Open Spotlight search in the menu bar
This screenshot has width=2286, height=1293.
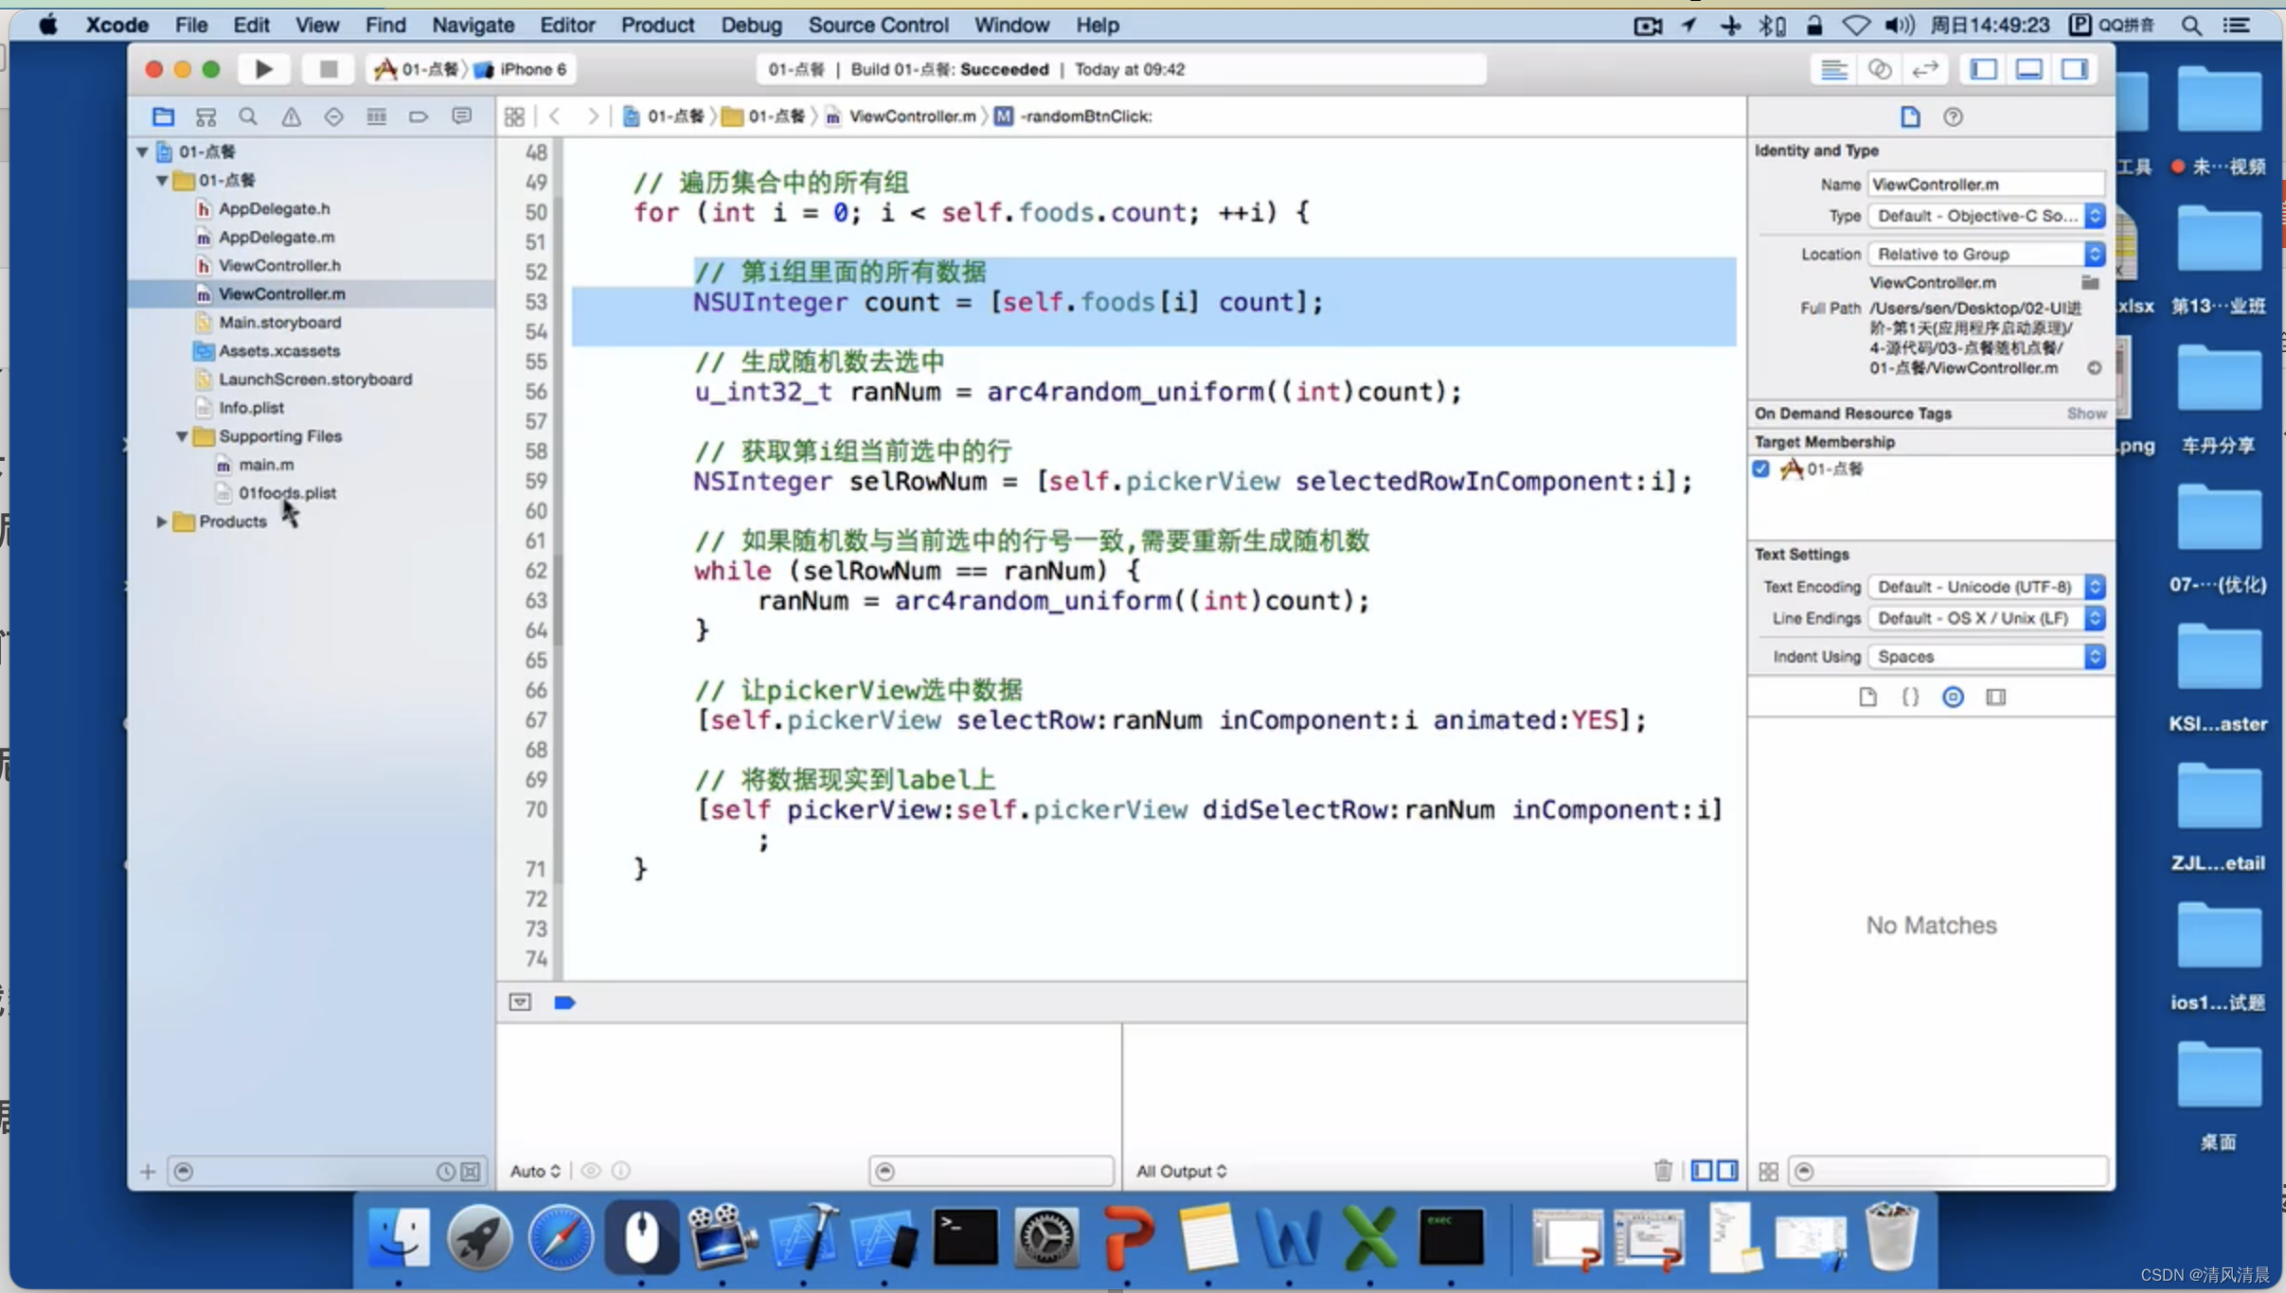pos(2191,26)
